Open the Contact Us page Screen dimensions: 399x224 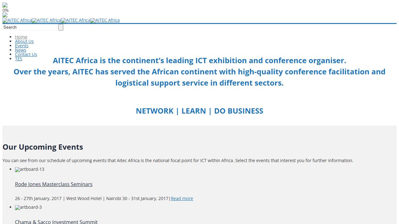click(26, 54)
